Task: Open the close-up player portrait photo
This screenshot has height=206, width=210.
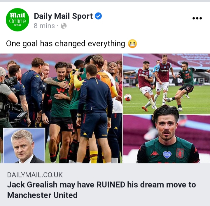Action: (x=167, y=139)
